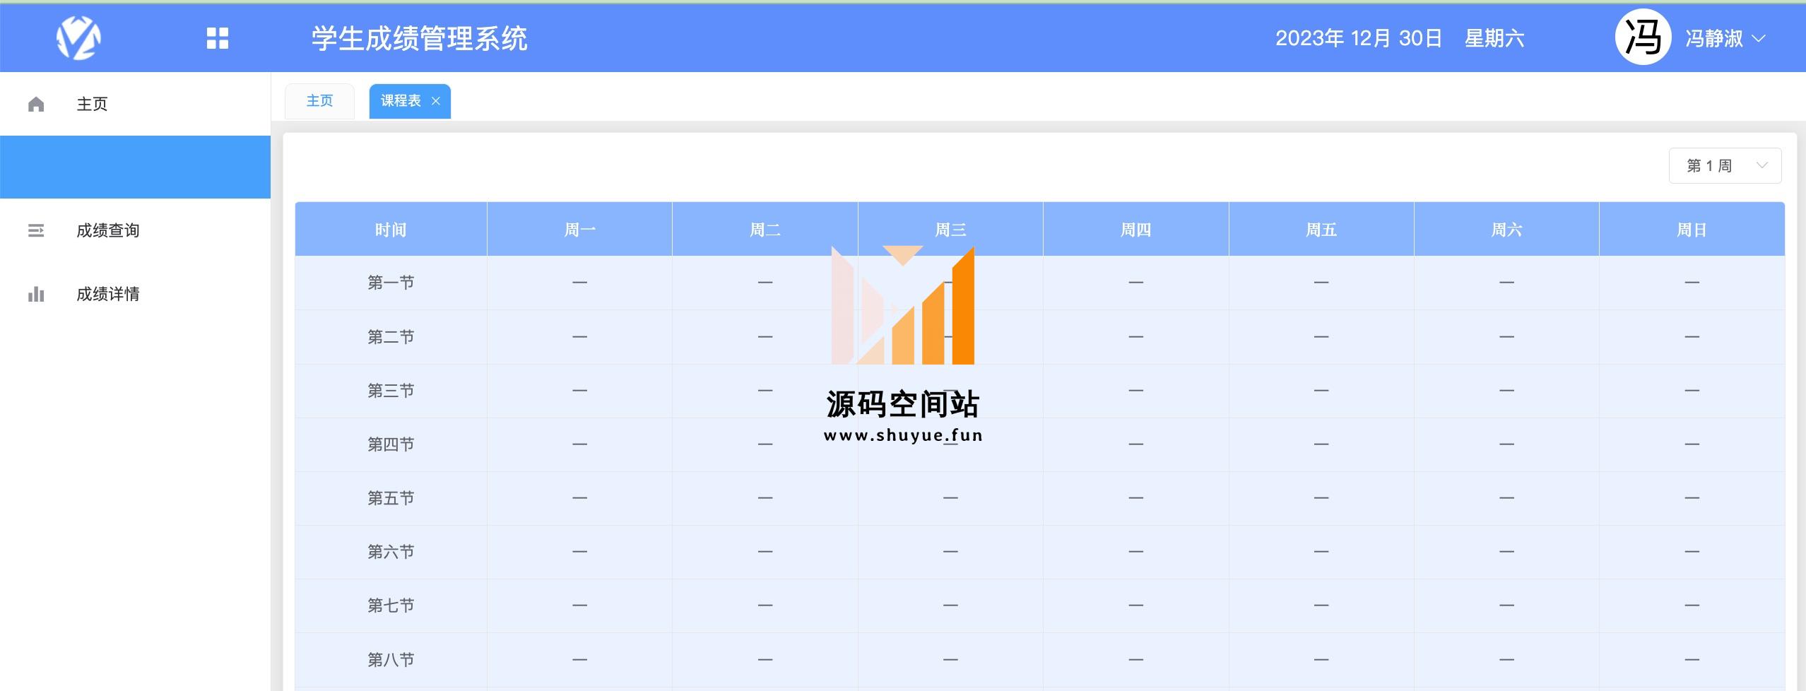The image size is (1806, 691).
Task: Click the home icon beside 主页
Action: tap(36, 105)
